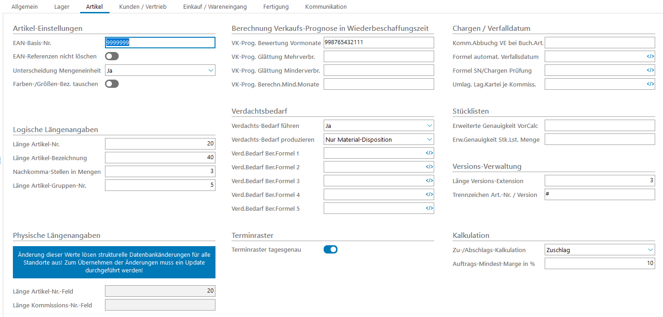Open formula editor for Umlag. Lag.Kartei je Kommiss.
663x317 pixels.
click(x=650, y=84)
